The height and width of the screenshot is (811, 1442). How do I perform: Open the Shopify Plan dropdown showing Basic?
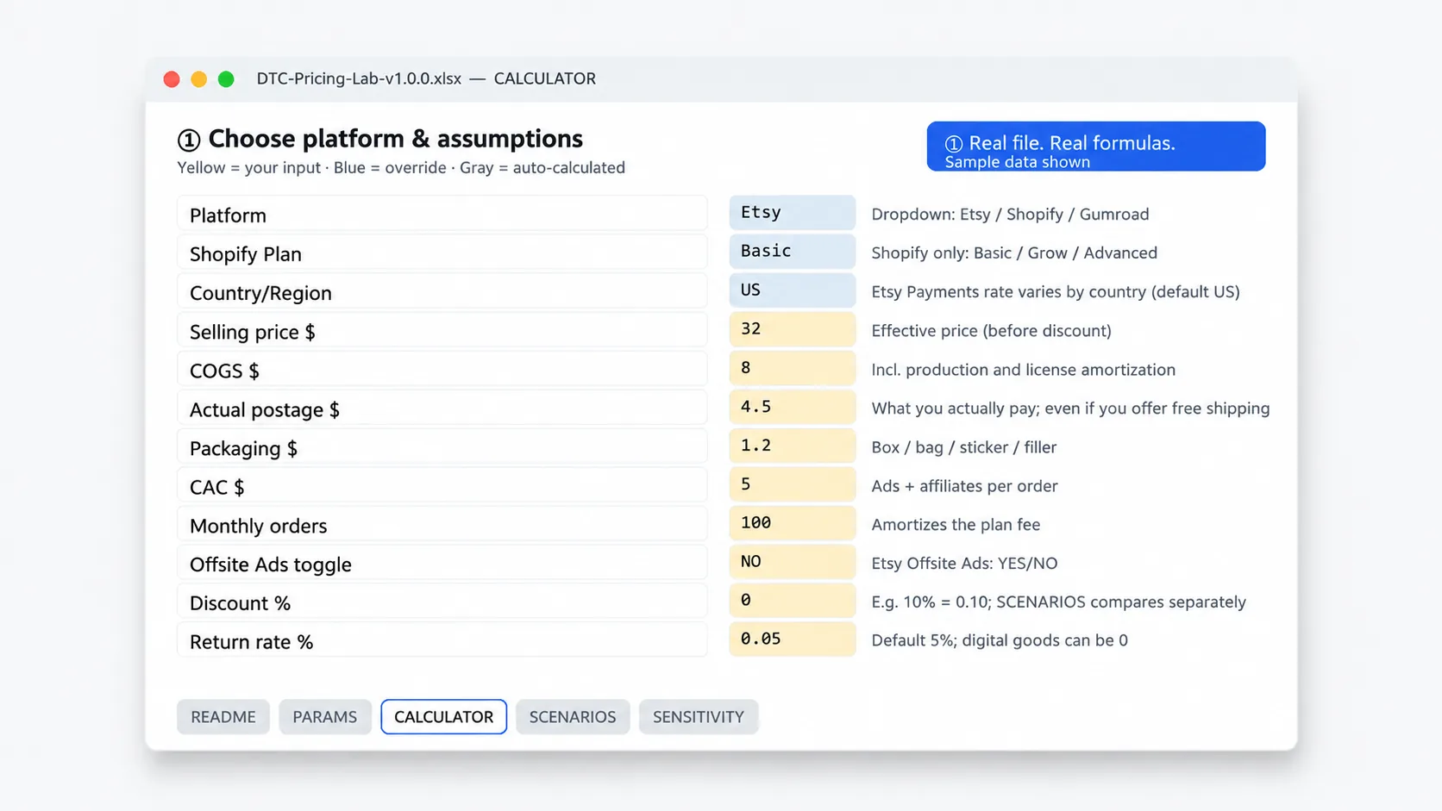tap(792, 252)
